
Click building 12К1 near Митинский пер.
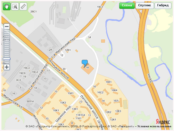pos(68,50)
